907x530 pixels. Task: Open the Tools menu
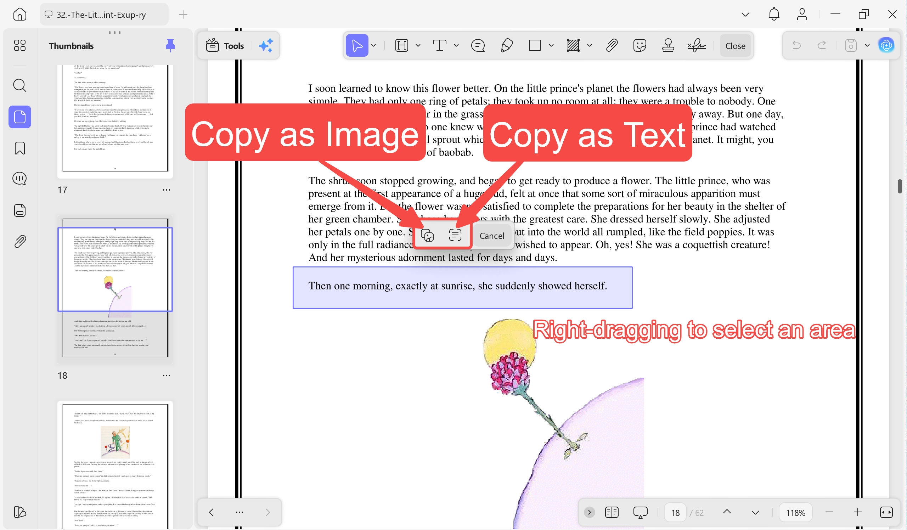225,46
